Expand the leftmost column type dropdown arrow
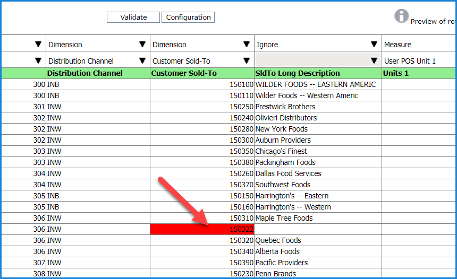 38,45
